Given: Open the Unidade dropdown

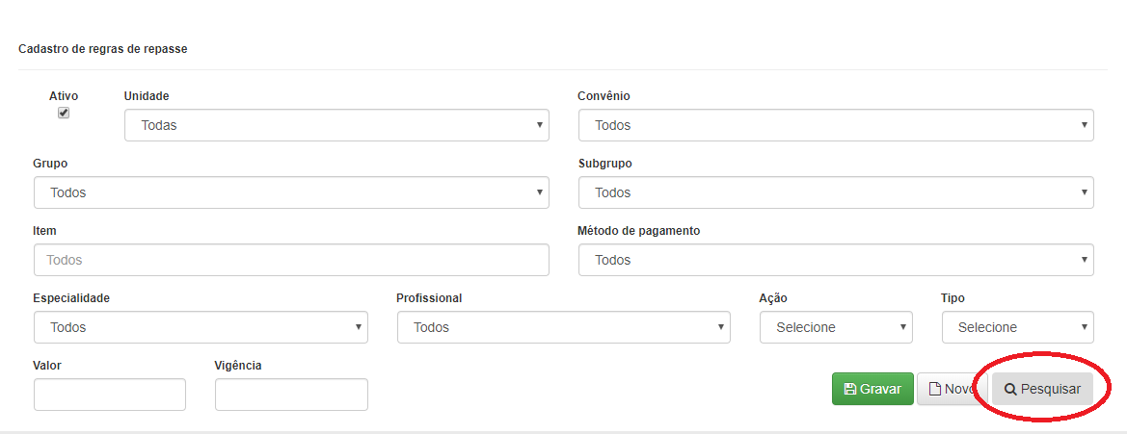Looking at the screenshot, I should [336, 125].
